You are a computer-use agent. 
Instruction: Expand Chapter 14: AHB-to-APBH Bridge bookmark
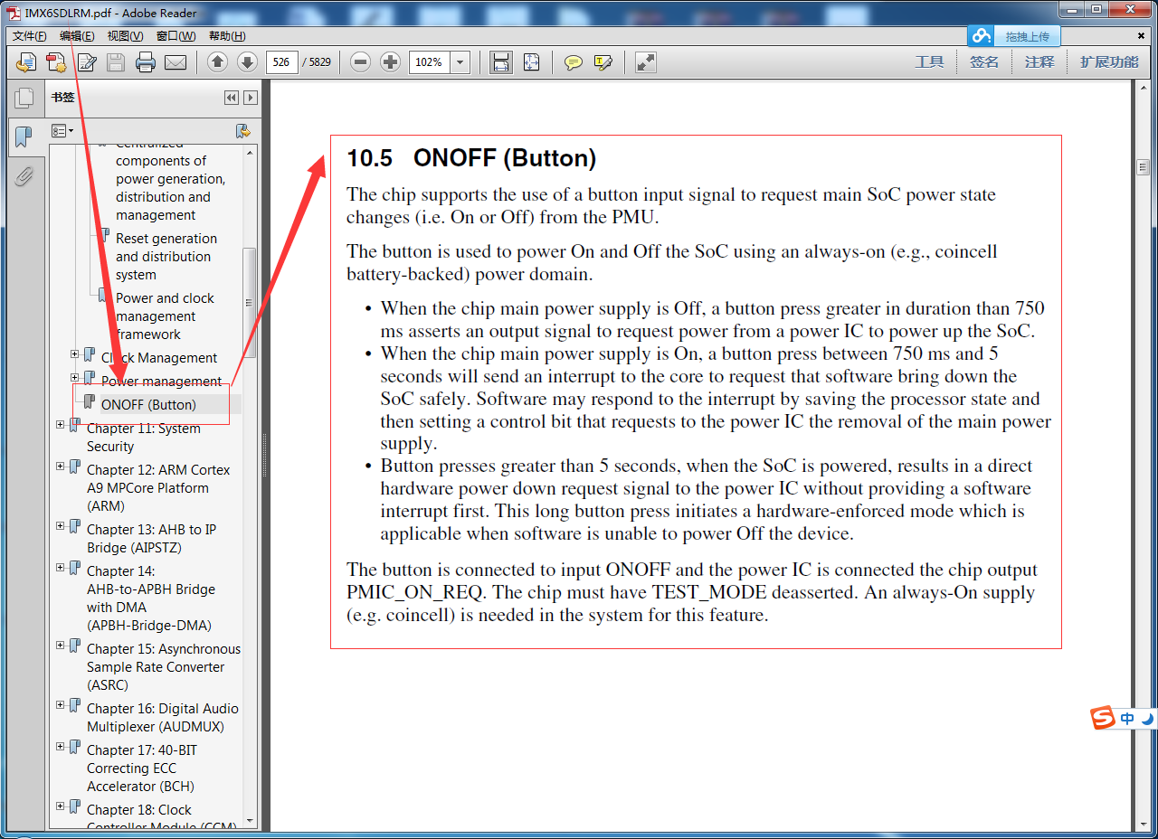[x=61, y=568]
